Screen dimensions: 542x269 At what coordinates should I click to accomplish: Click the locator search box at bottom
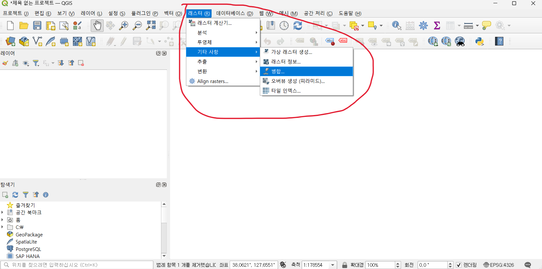pos(77,265)
